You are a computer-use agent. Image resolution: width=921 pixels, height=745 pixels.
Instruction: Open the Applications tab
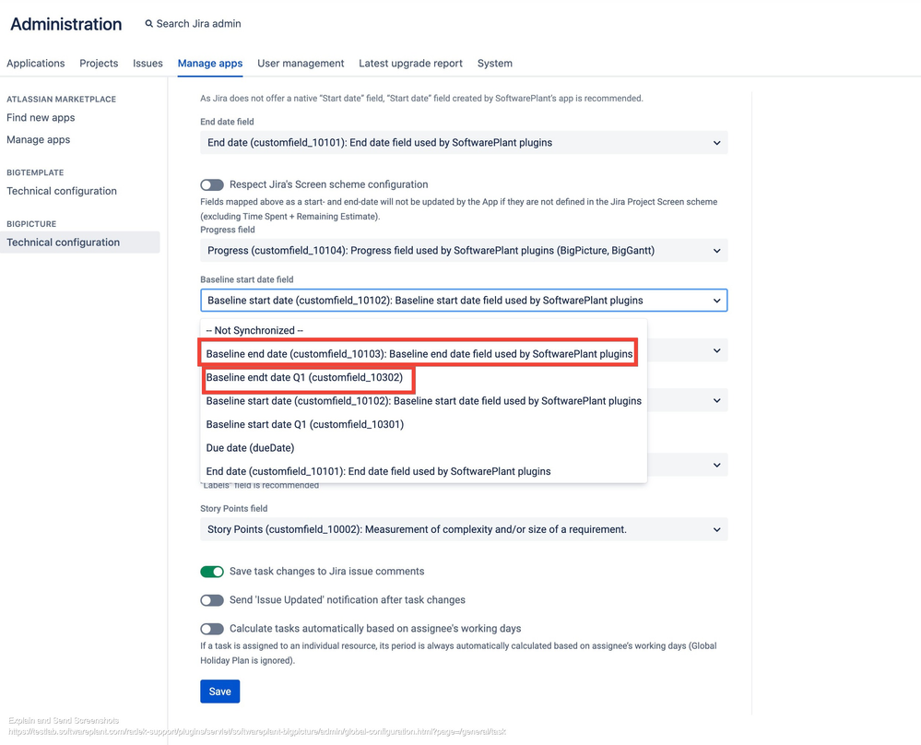[36, 63]
